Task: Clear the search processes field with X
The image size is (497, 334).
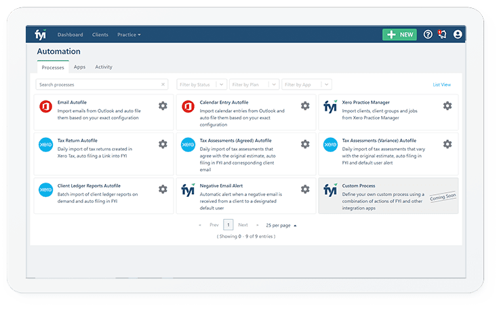Action: pyautogui.click(x=163, y=84)
